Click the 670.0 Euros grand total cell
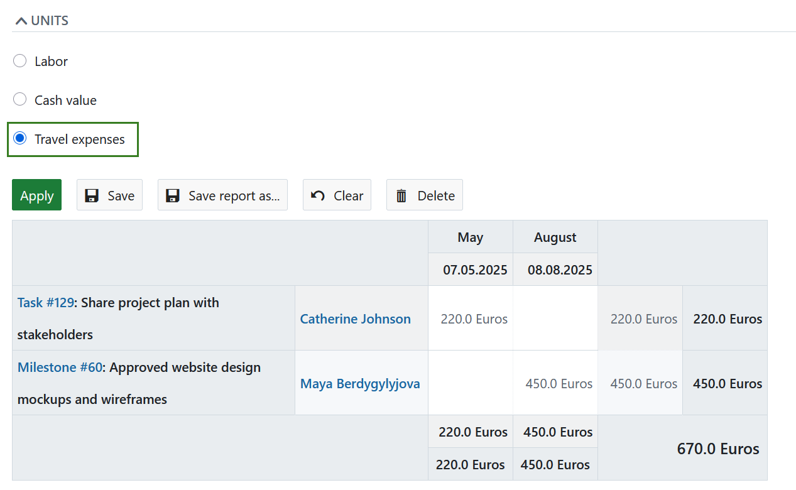This screenshot has height=490, width=796. [x=717, y=449]
